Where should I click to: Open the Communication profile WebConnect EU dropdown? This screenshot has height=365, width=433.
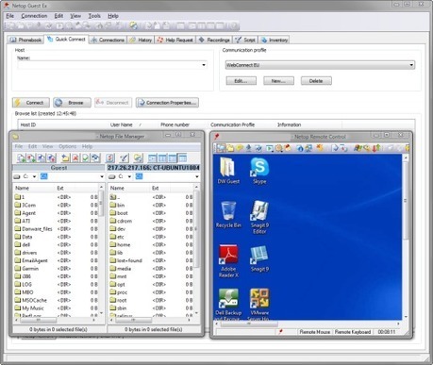tap(320, 65)
